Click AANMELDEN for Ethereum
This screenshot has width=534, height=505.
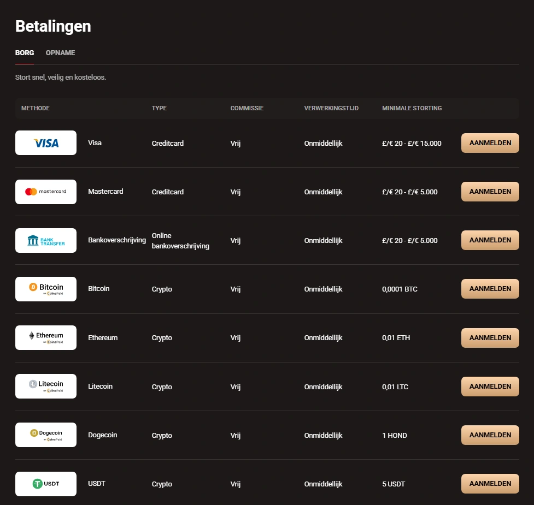pyautogui.click(x=490, y=337)
